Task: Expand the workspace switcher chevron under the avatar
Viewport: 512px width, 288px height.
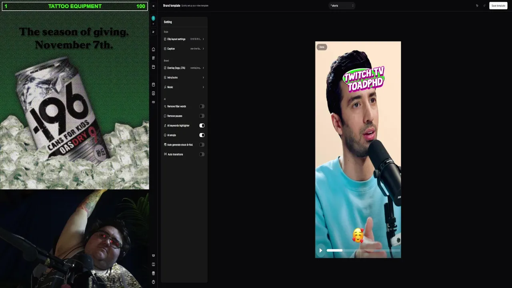Action: tap(153, 24)
